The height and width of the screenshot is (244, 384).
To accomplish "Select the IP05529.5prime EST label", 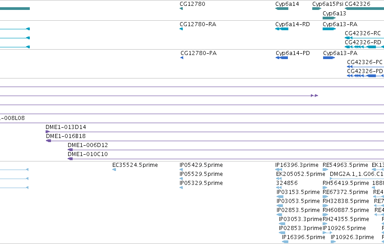I will pos(201,174).
